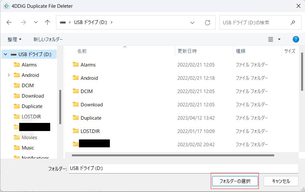The width and height of the screenshot is (305, 192).
Task: Expand the Android folder in tree
Action: (9, 75)
